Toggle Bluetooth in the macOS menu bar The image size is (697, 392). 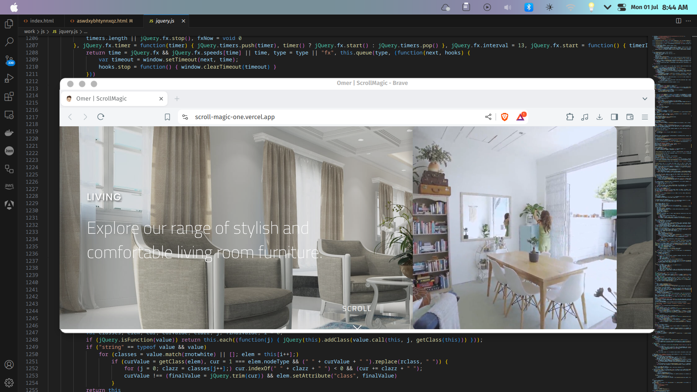529,7
